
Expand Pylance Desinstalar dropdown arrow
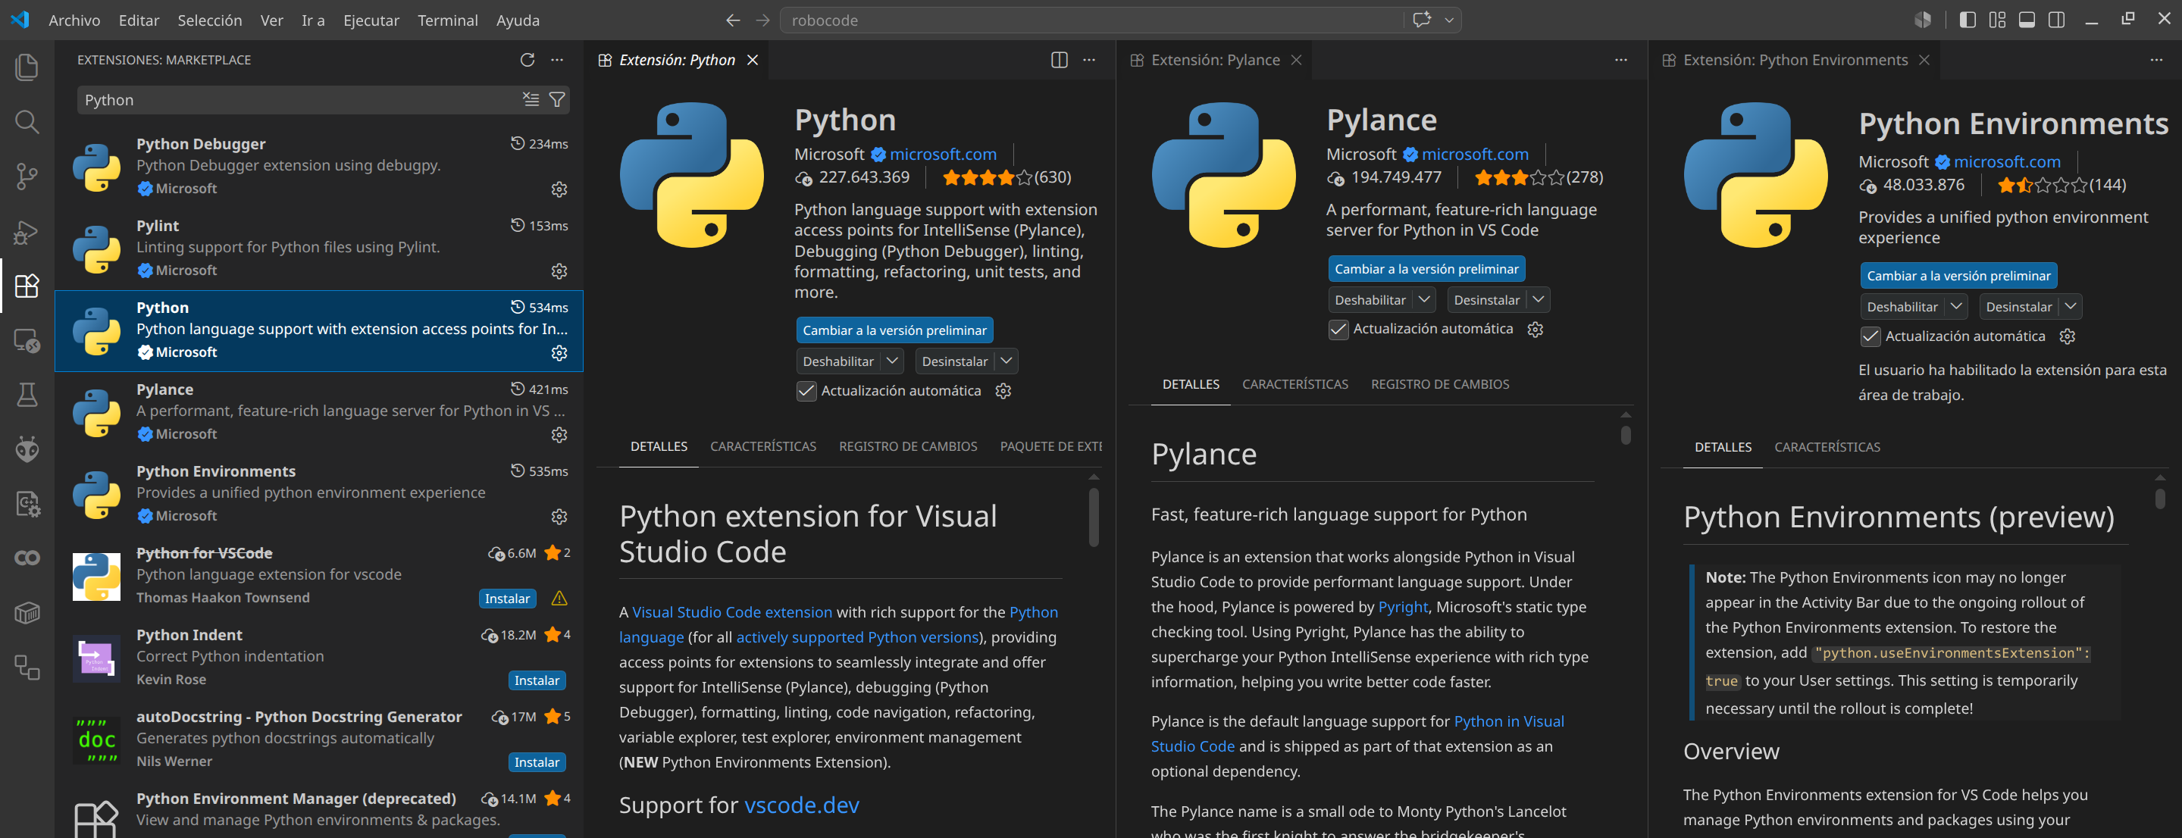[x=1539, y=299]
